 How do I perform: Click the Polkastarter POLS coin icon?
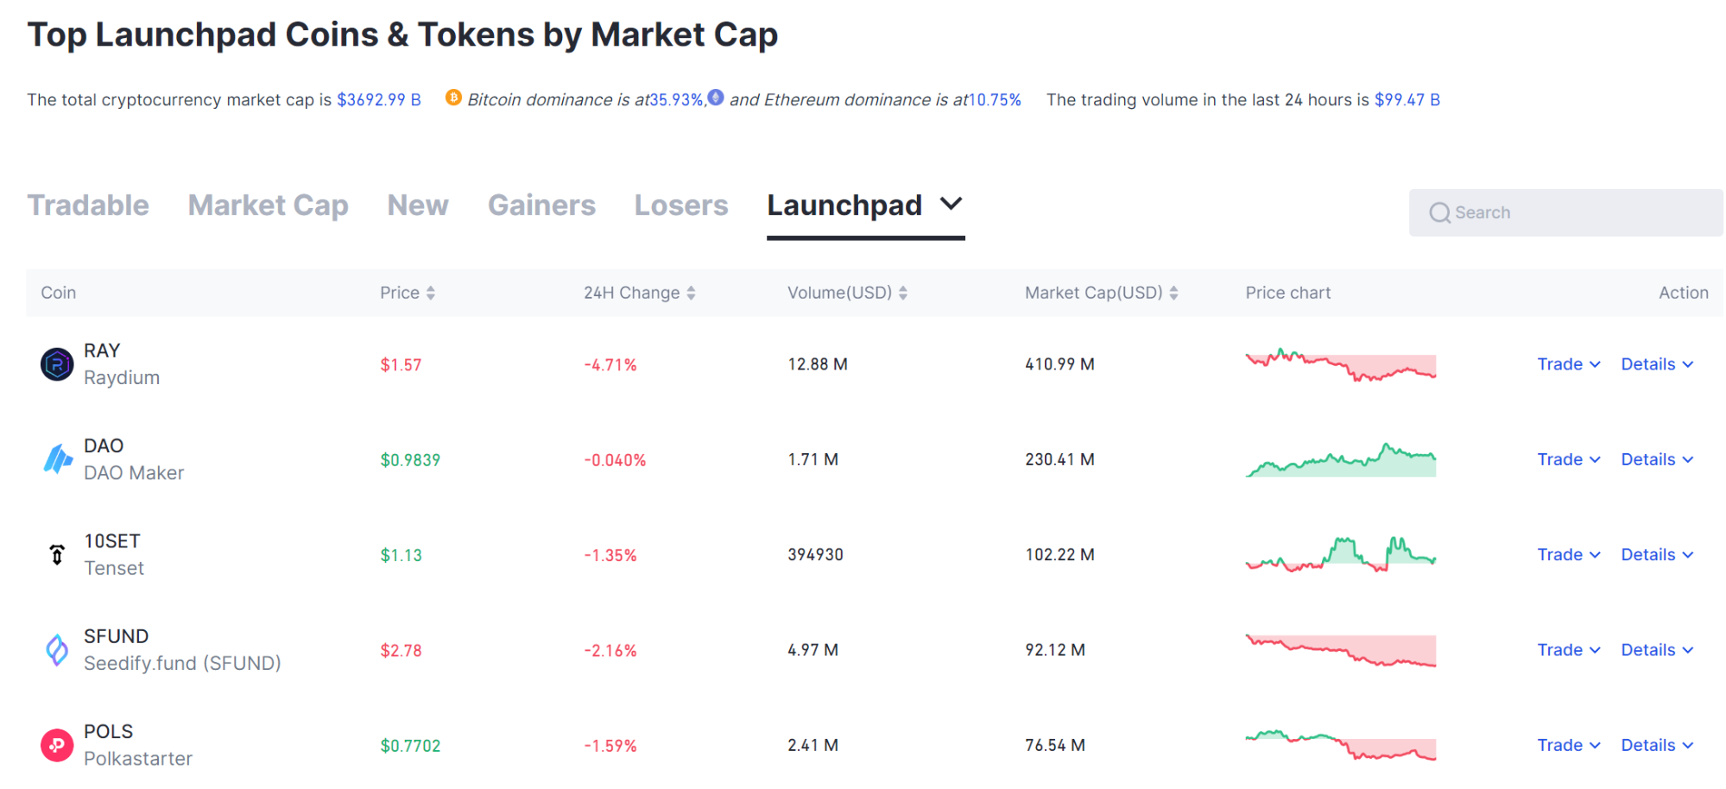coord(55,744)
